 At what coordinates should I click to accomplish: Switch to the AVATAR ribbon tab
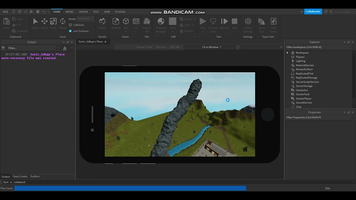click(83, 12)
